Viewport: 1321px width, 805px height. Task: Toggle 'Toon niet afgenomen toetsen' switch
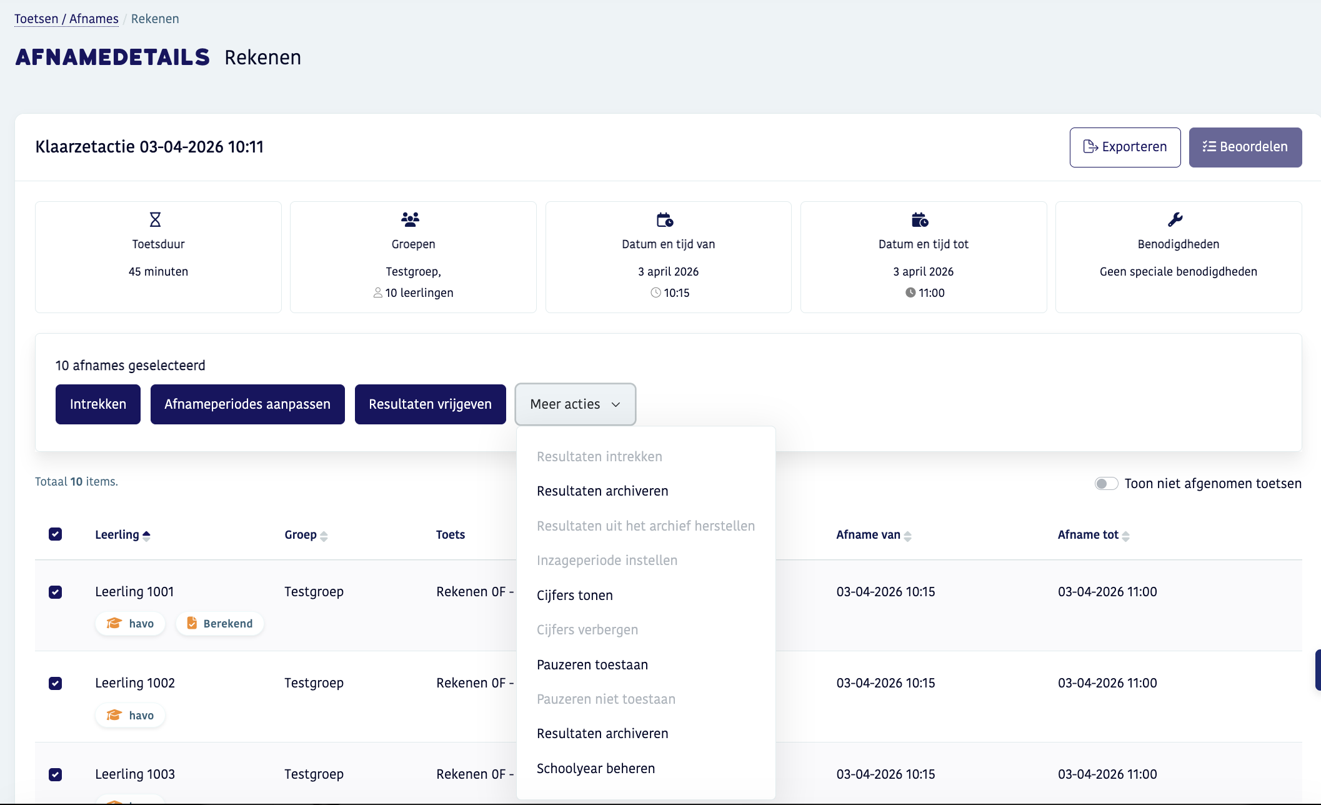[x=1106, y=484]
